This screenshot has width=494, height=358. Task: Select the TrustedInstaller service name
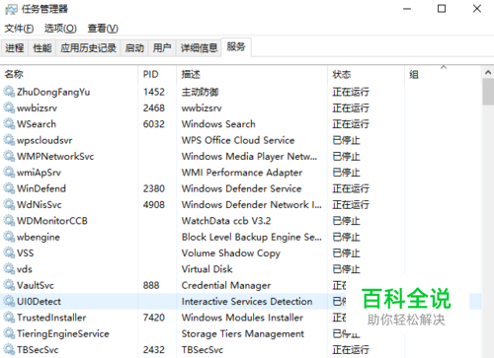51,318
